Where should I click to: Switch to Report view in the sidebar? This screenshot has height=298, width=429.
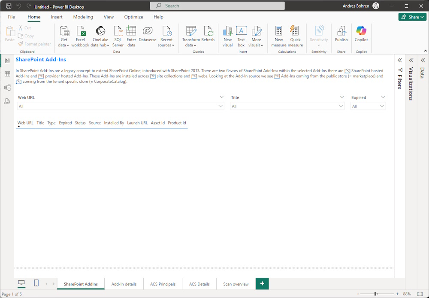[x=7, y=61]
